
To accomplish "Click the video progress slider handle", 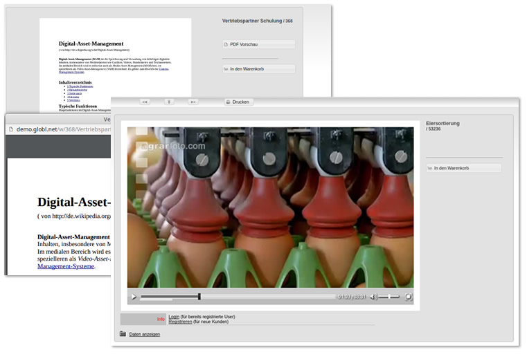I will tap(199, 297).
